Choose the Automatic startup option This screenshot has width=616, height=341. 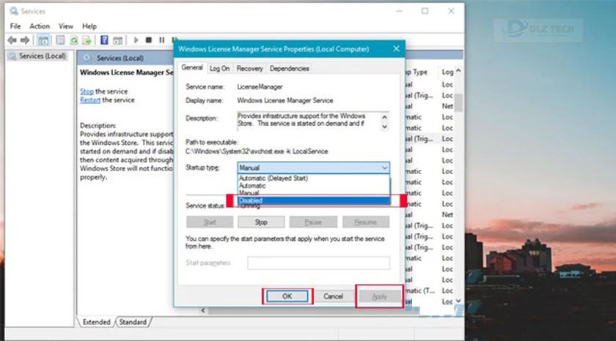click(x=314, y=185)
